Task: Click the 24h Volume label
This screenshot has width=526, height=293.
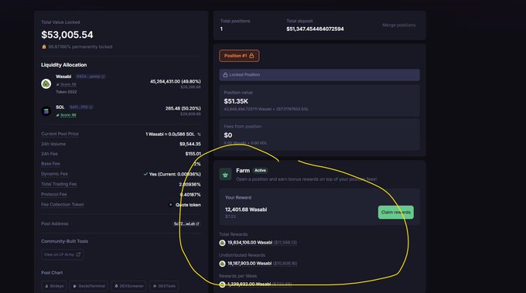Action: pos(53,144)
